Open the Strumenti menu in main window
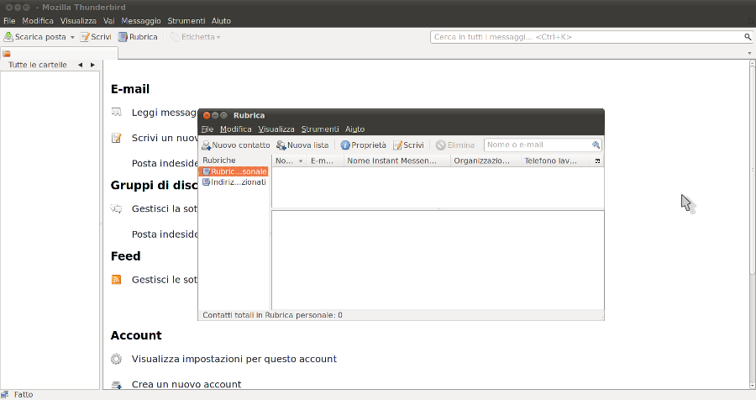Screen dimensions: 756x400 coord(186,21)
